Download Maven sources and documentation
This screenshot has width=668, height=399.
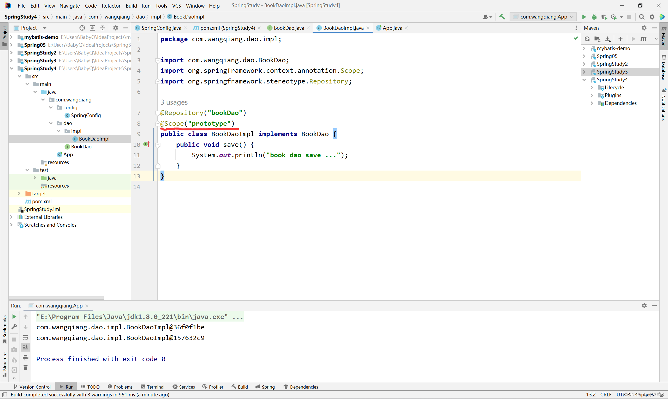pos(608,39)
